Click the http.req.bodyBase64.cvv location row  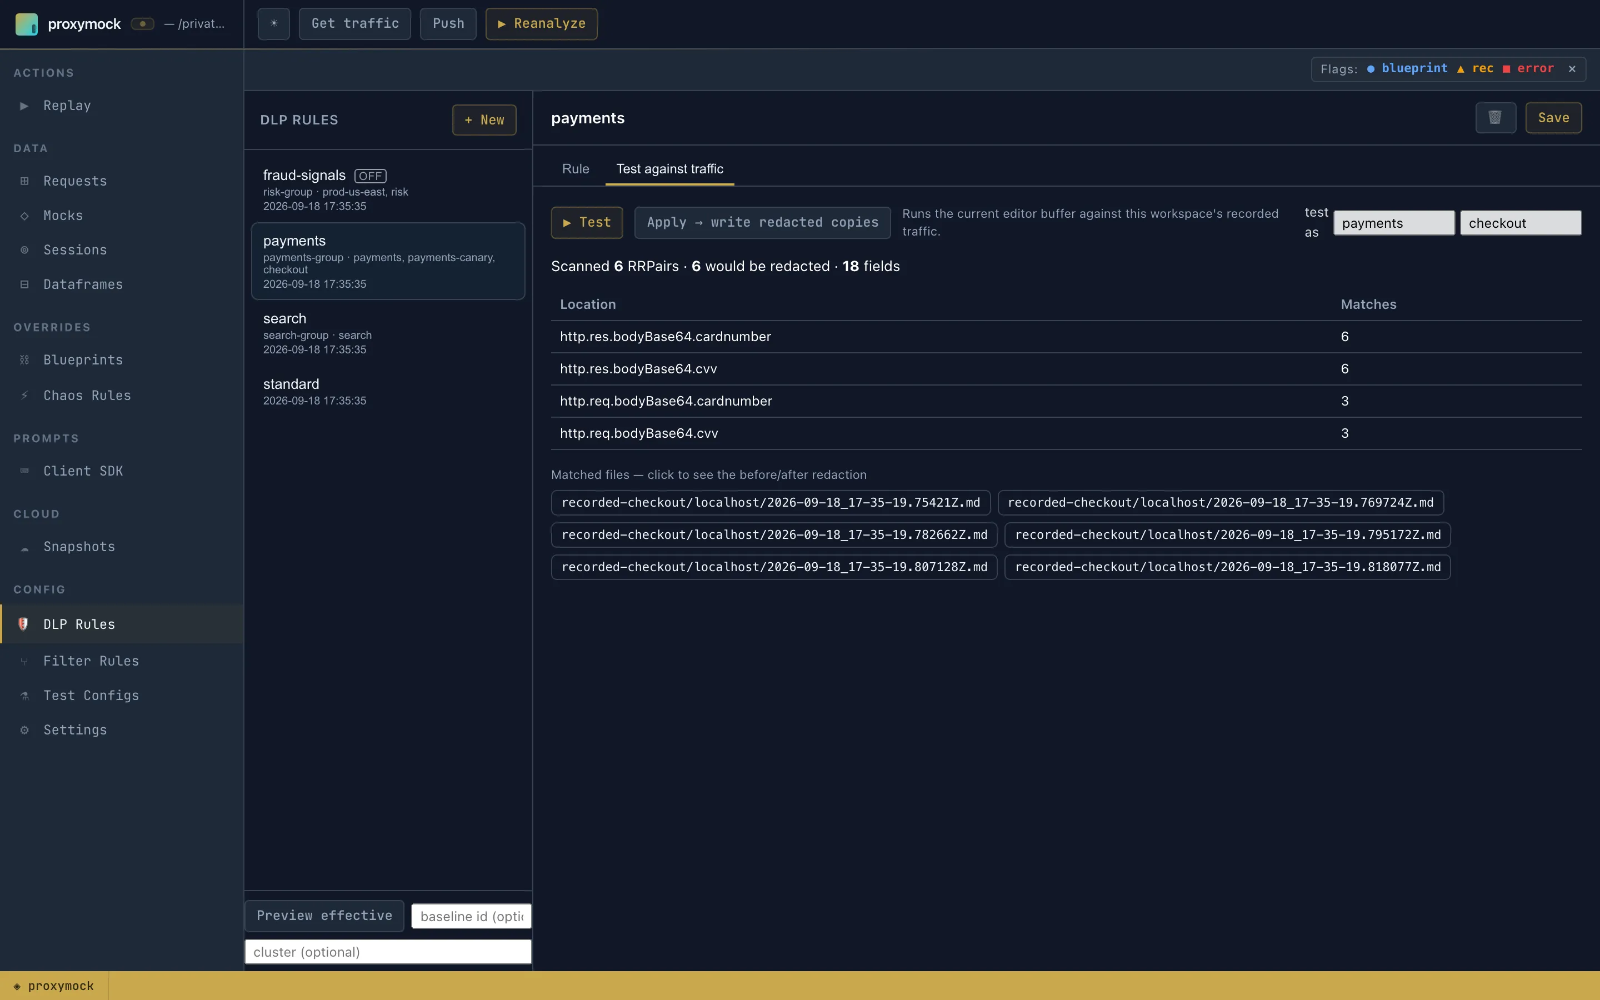1067,434
